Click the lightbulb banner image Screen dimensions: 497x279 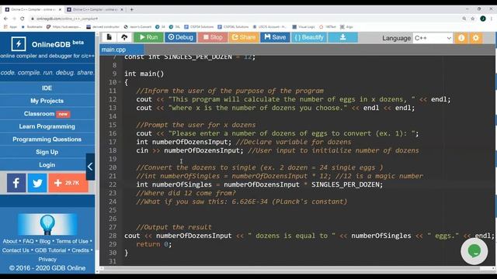[x=47, y=224]
